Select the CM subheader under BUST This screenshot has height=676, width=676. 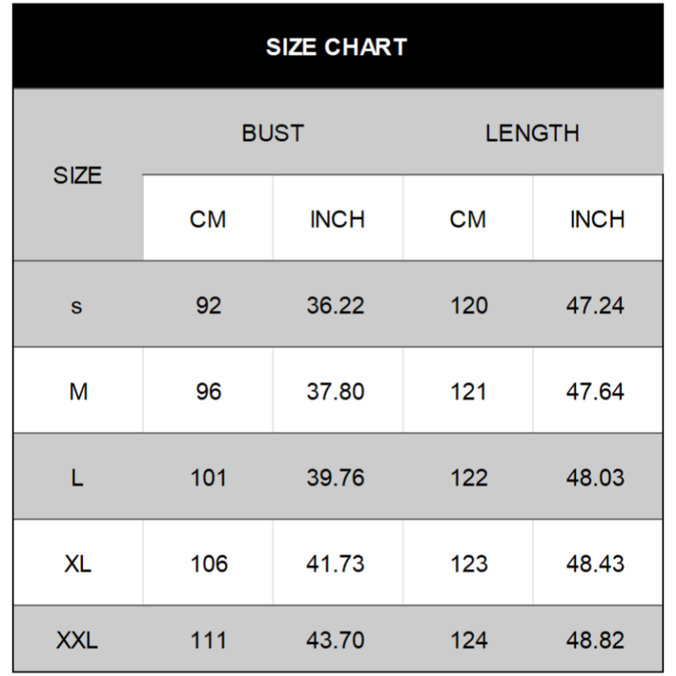[208, 220]
